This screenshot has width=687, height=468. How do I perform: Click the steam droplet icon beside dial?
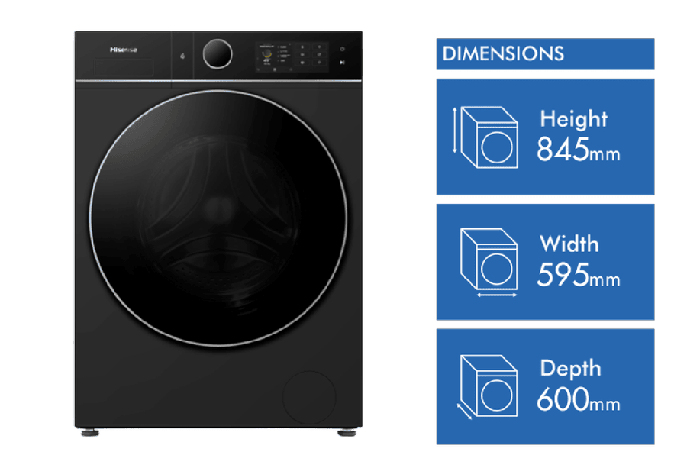pyautogui.click(x=183, y=56)
